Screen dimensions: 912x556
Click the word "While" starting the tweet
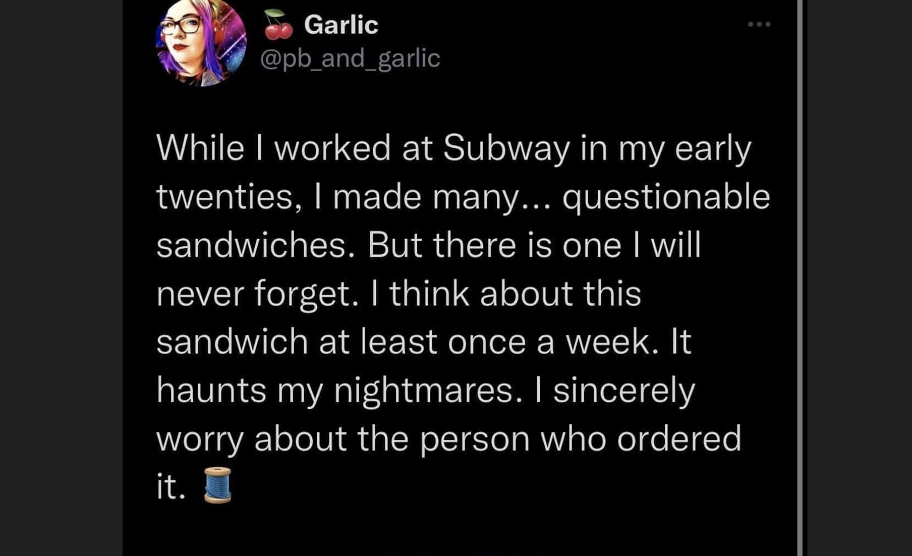tap(200, 148)
